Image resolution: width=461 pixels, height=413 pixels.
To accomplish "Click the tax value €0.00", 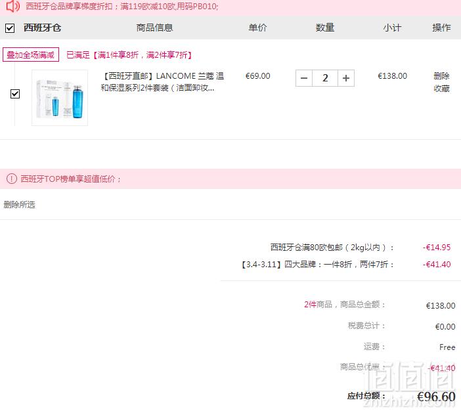I will [445, 326].
